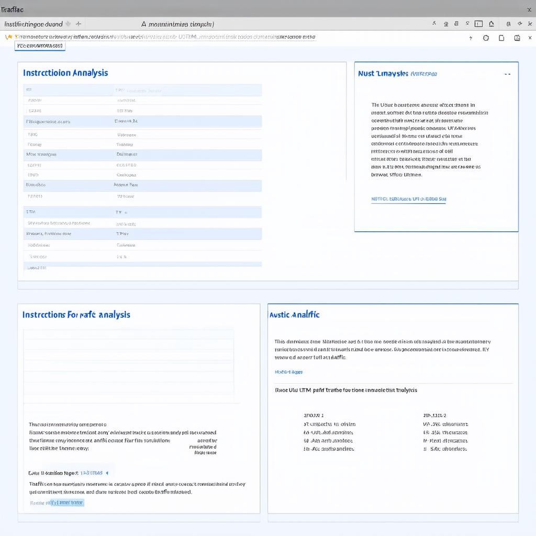Open a new tab with the plus icon
The image size is (536, 536).
pyautogui.click(x=79, y=24)
